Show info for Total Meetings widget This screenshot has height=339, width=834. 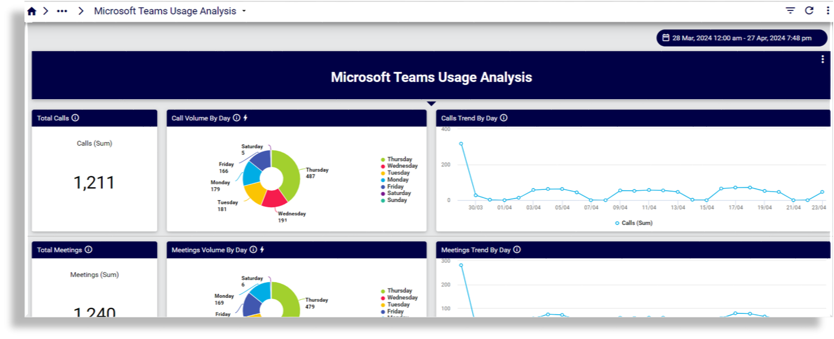(x=88, y=249)
